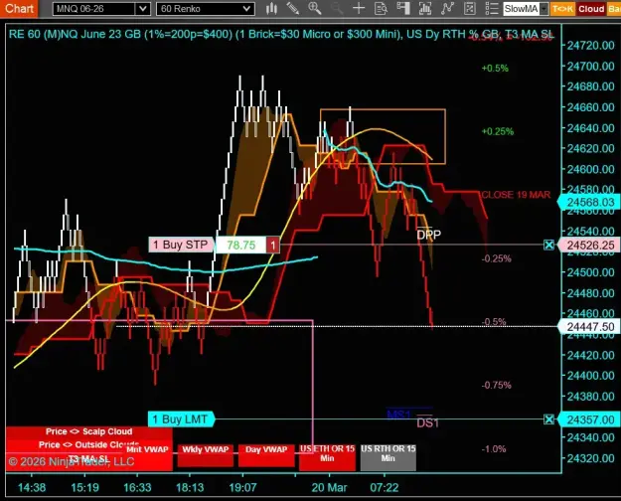Open the chart properties list icon

(x=492, y=8)
